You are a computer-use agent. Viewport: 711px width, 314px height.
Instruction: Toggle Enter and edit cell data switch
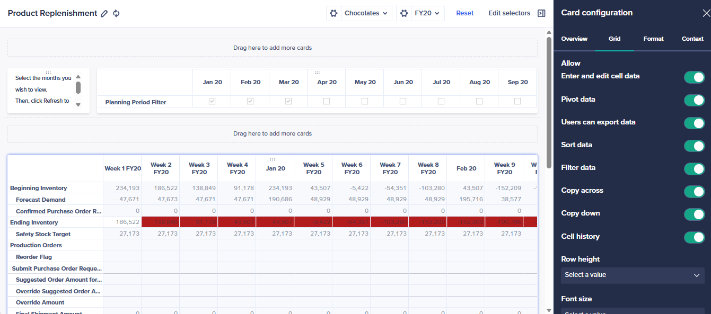pos(694,77)
